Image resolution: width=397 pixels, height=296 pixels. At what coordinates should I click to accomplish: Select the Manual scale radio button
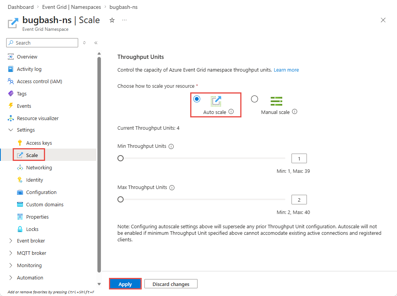pyautogui.click(x=255, y=99)
